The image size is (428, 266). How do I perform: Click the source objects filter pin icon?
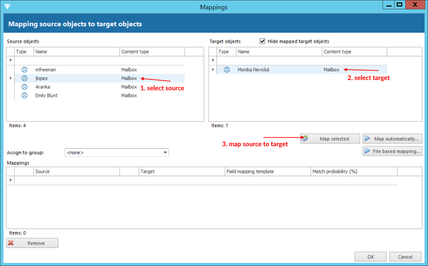tap(10, 60)
